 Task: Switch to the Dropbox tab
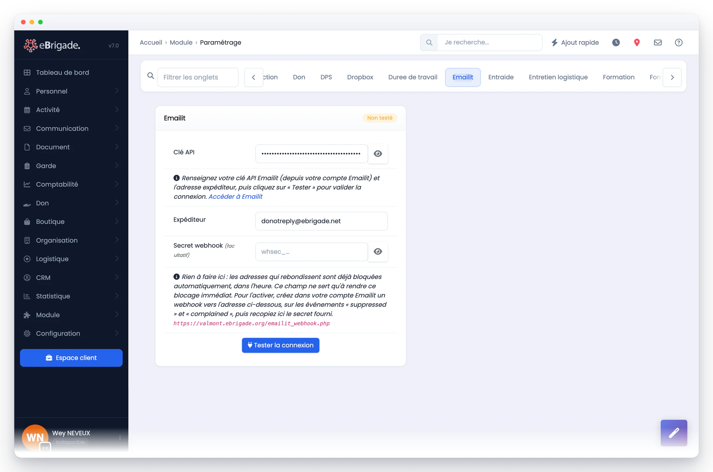point(360,77)
